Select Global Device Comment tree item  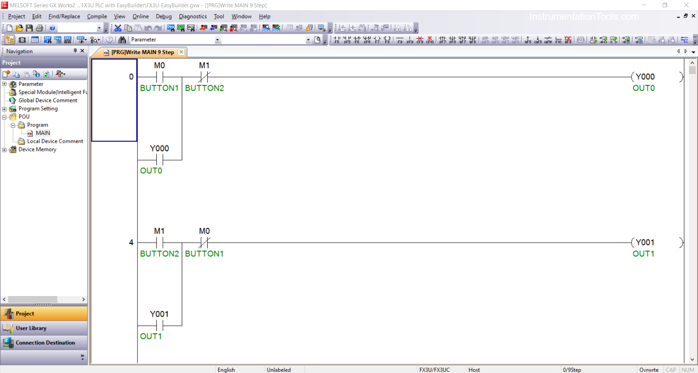tap(48, 100)
